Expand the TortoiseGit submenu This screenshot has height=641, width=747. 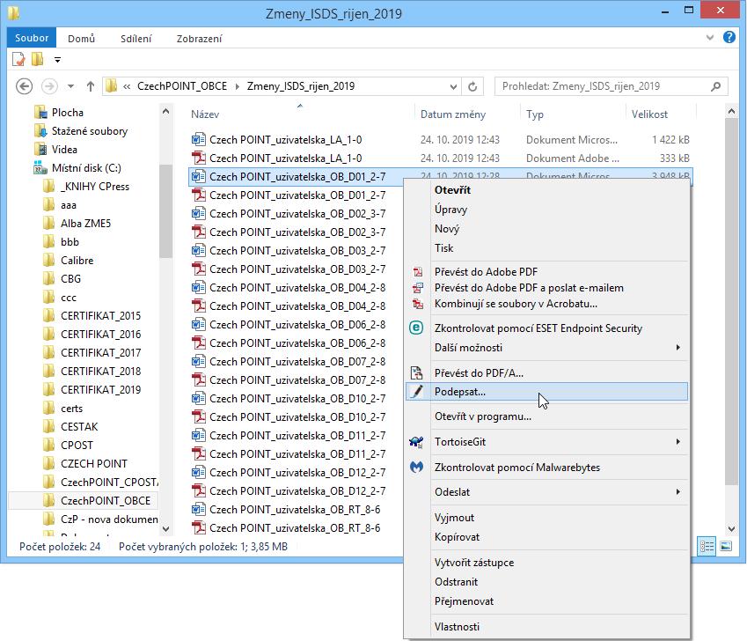[x=677, y=442]
